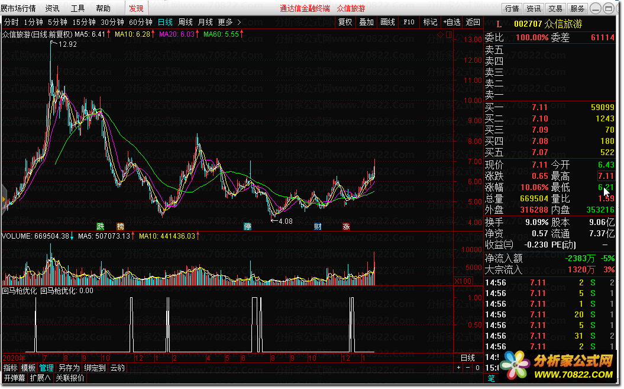Switch to the 5分钟 period
The width and height of the screenshot is (624, 389).
58,22
